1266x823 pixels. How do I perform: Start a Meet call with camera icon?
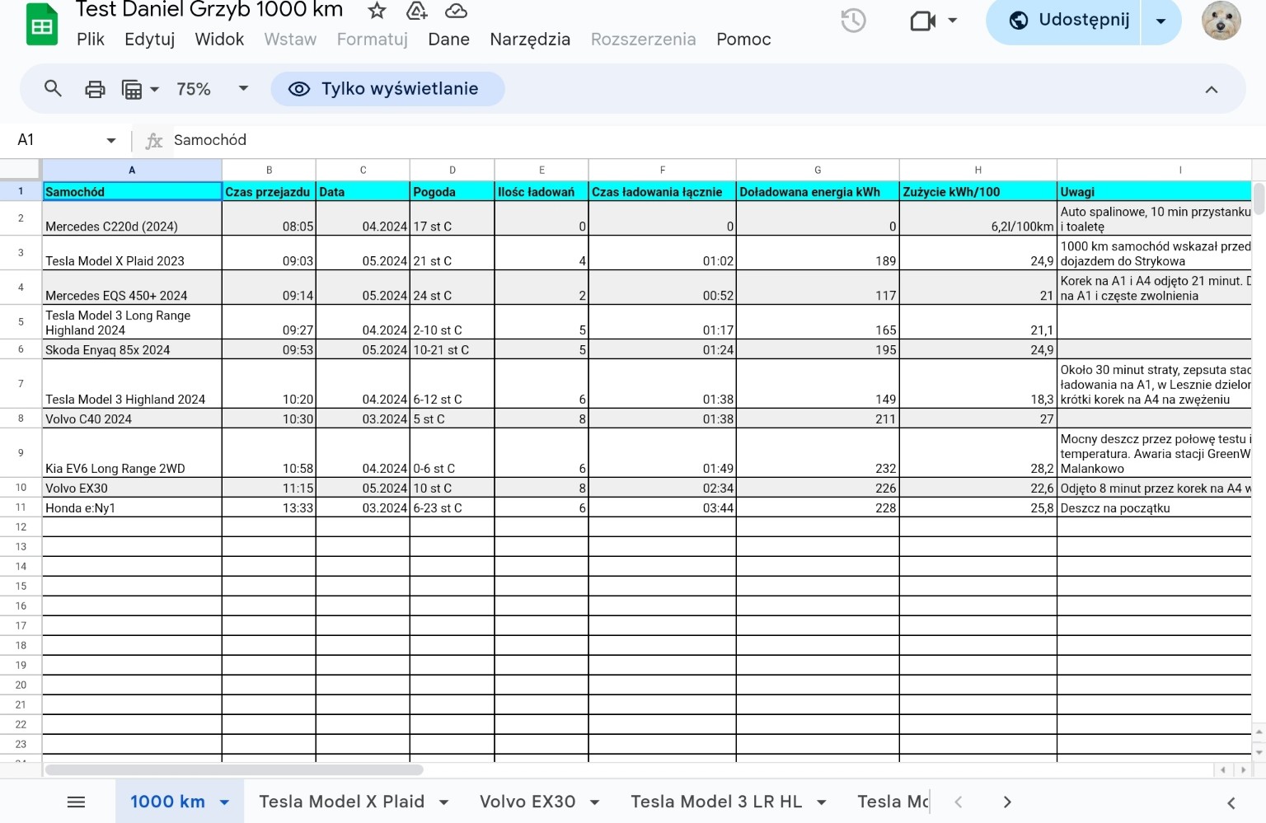(x=922, y=21)
